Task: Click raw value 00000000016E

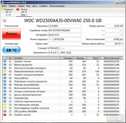Action: click(x=112, y=108)
